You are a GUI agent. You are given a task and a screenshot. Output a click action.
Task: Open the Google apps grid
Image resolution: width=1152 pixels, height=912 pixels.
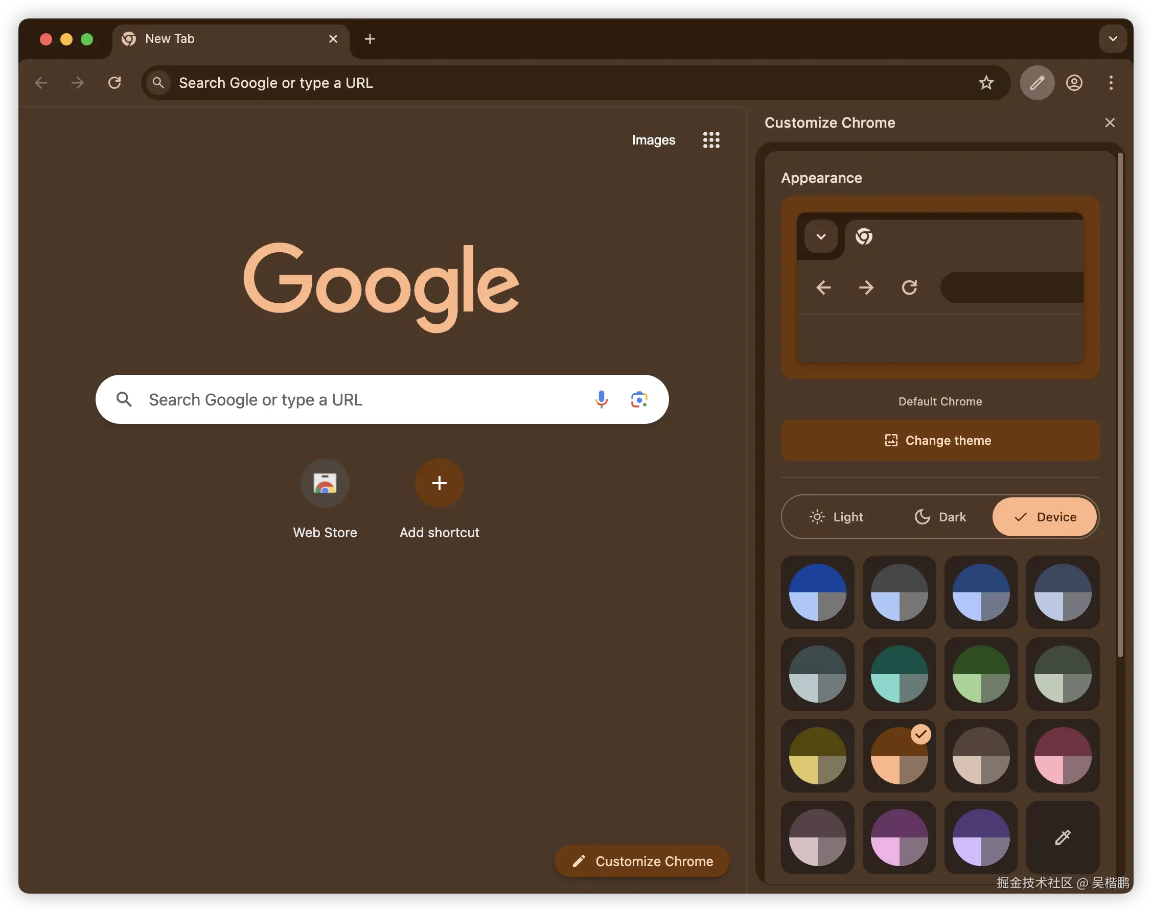pyautogui.click(x=711, y=140)
